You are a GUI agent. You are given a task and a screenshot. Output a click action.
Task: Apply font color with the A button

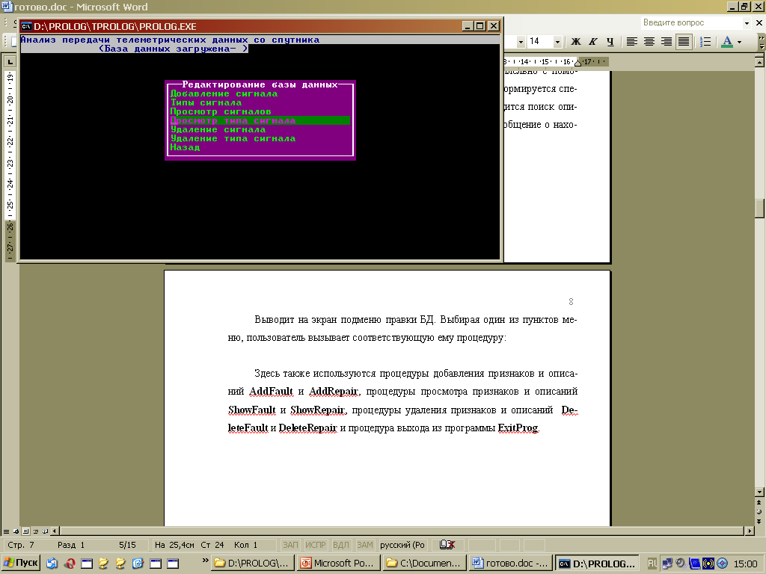click(727, 42)
